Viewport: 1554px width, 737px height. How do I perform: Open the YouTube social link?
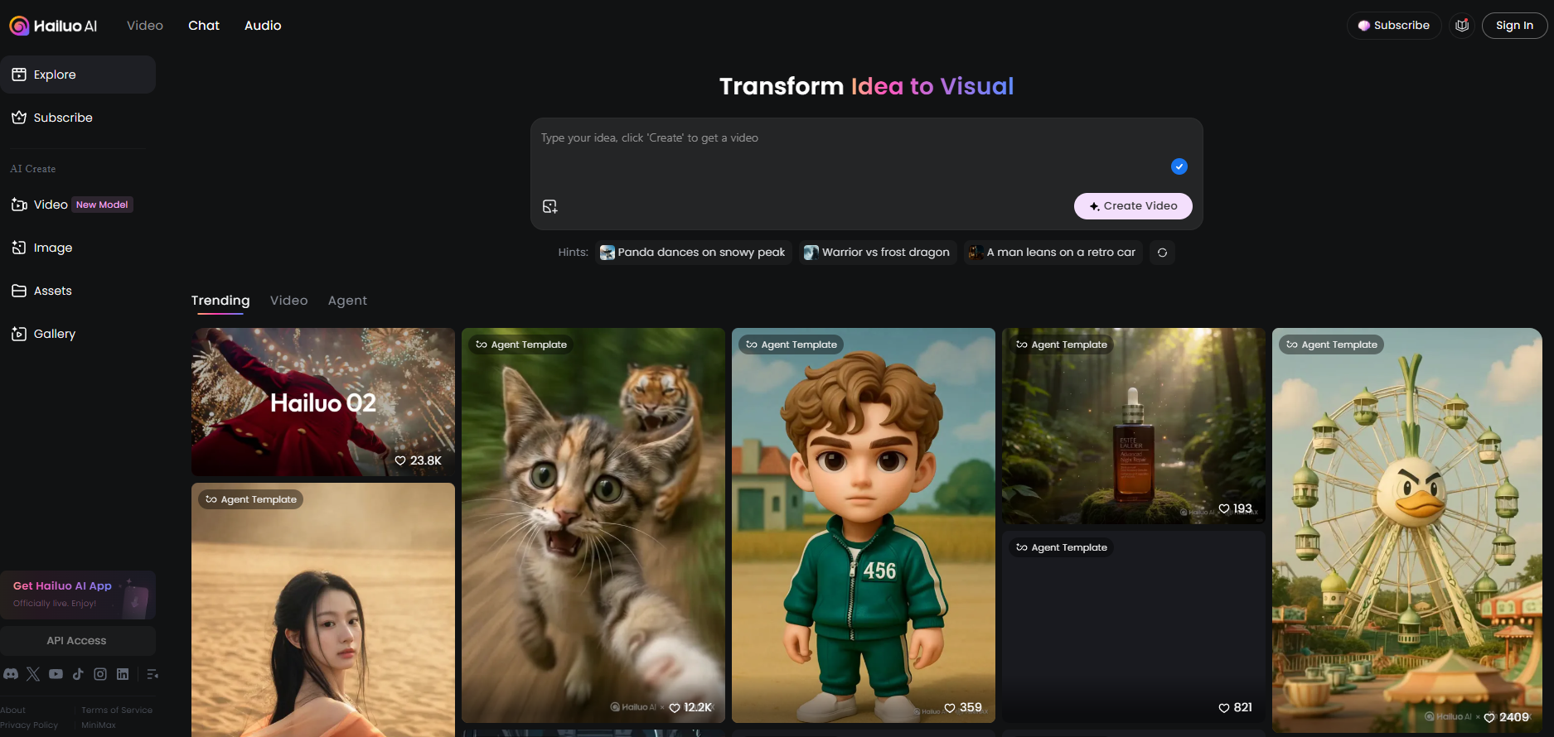56,674
